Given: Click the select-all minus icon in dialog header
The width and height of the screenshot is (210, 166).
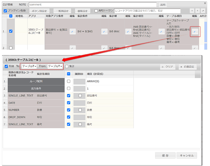Looking at the screenshot, I should click(x=69, y=74).
